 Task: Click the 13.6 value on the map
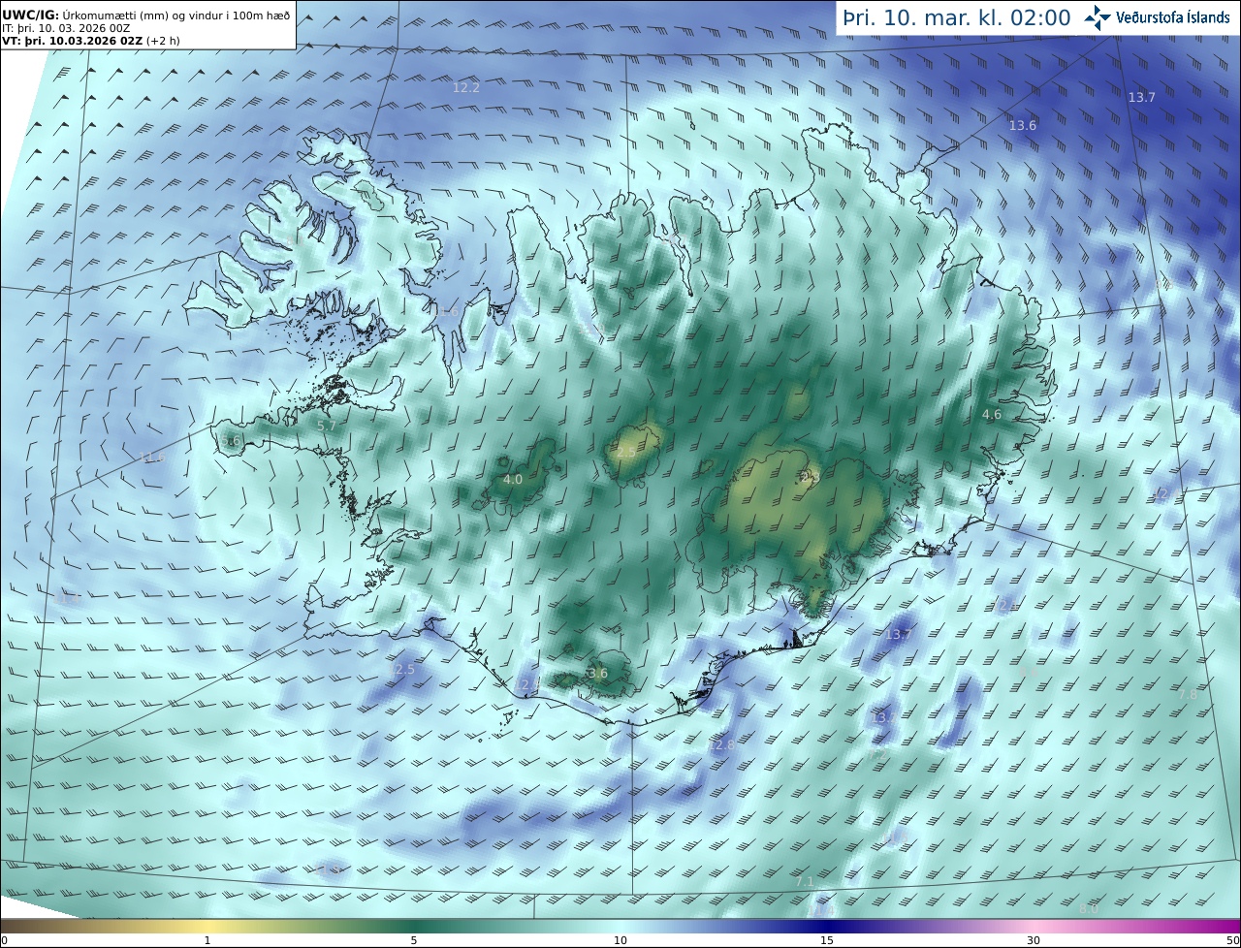pyautogui.click(x=1023, y=125)
